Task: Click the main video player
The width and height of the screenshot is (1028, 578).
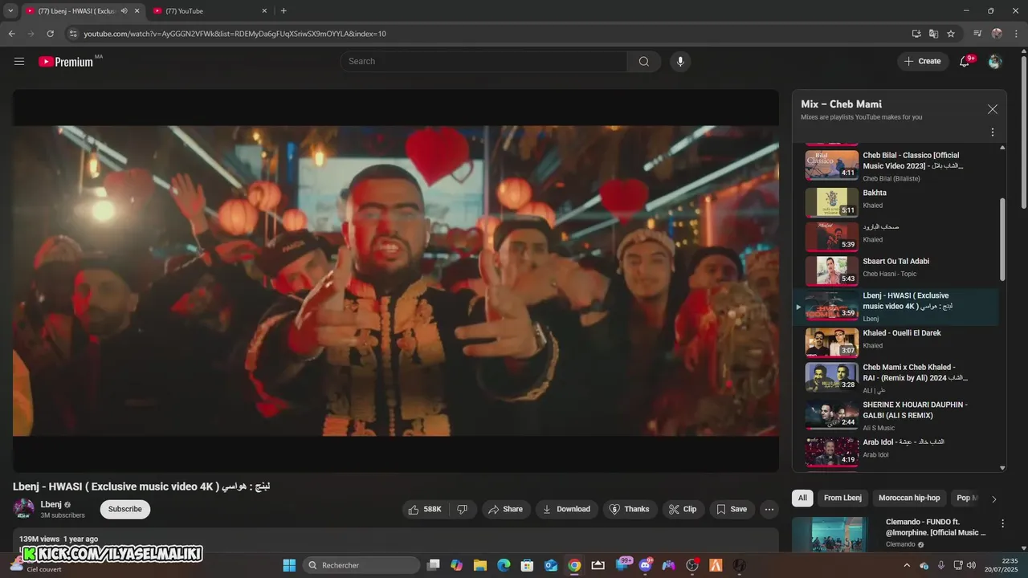Action: point(396,281)
